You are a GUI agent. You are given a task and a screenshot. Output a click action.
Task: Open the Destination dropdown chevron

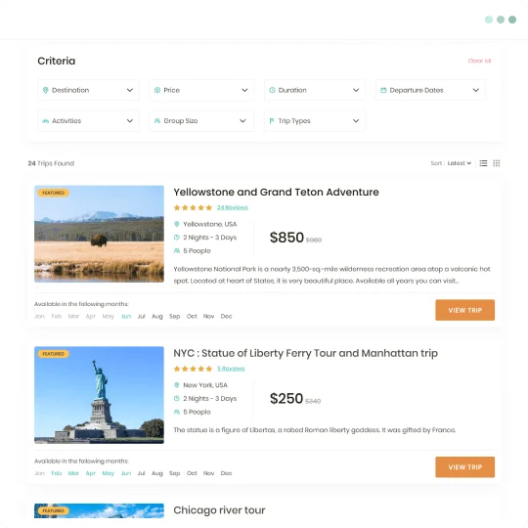coord(130,90)
